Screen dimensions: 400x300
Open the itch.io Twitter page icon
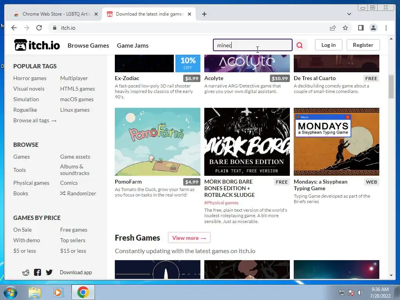pyautogui.click(x=49, y=272)
